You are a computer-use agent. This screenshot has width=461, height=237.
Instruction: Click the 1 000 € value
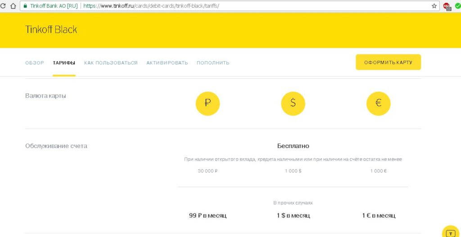pos(378,171)
